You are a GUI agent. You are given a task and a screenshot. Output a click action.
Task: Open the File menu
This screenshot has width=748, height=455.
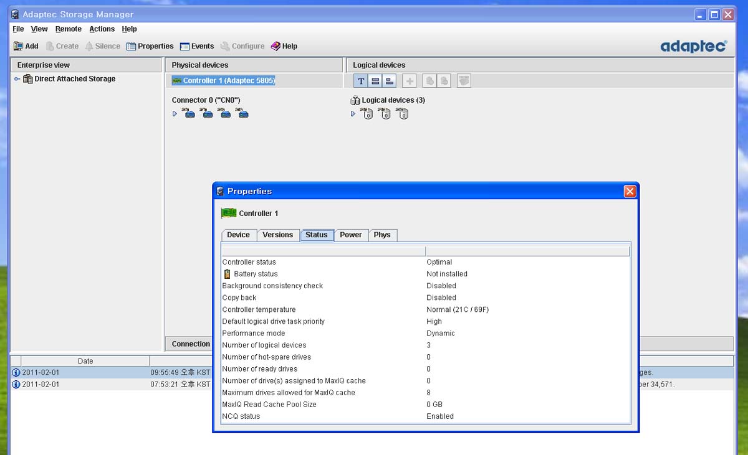(x=18, y=29)
